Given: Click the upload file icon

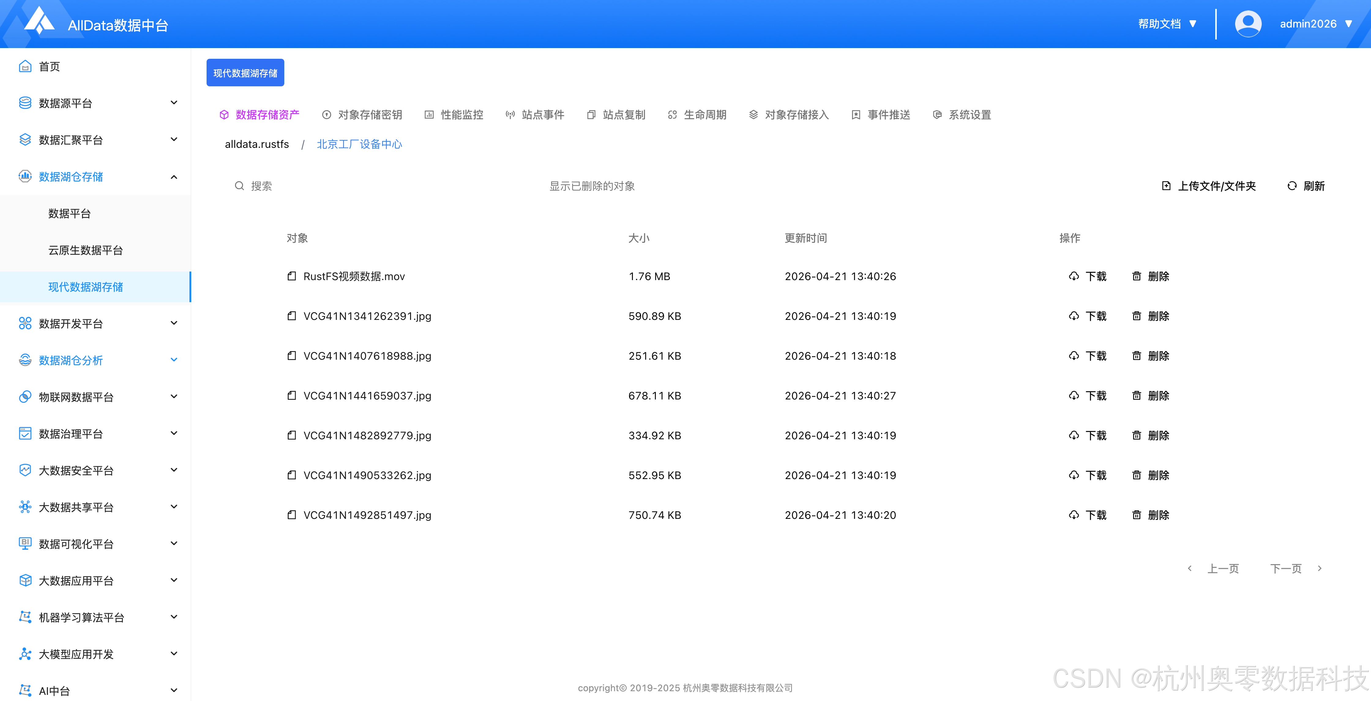Looking at the screenshot, I should tap(1166, 186).
